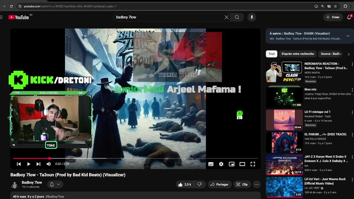Viewport: 354px width, 199px height.
Task: Open JAY-Z X Kanye West video thumbnail
Action: 284,165
